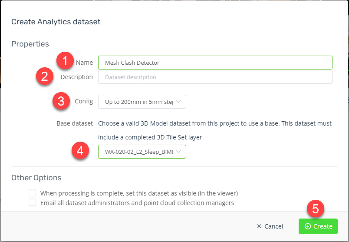Click into the Dataset description input field
The width and height of the screenshot is (349, 242).
point(215,77)
